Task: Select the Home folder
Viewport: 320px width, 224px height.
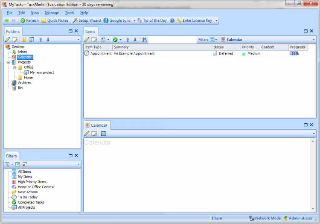Action: [x=28, y=78]
